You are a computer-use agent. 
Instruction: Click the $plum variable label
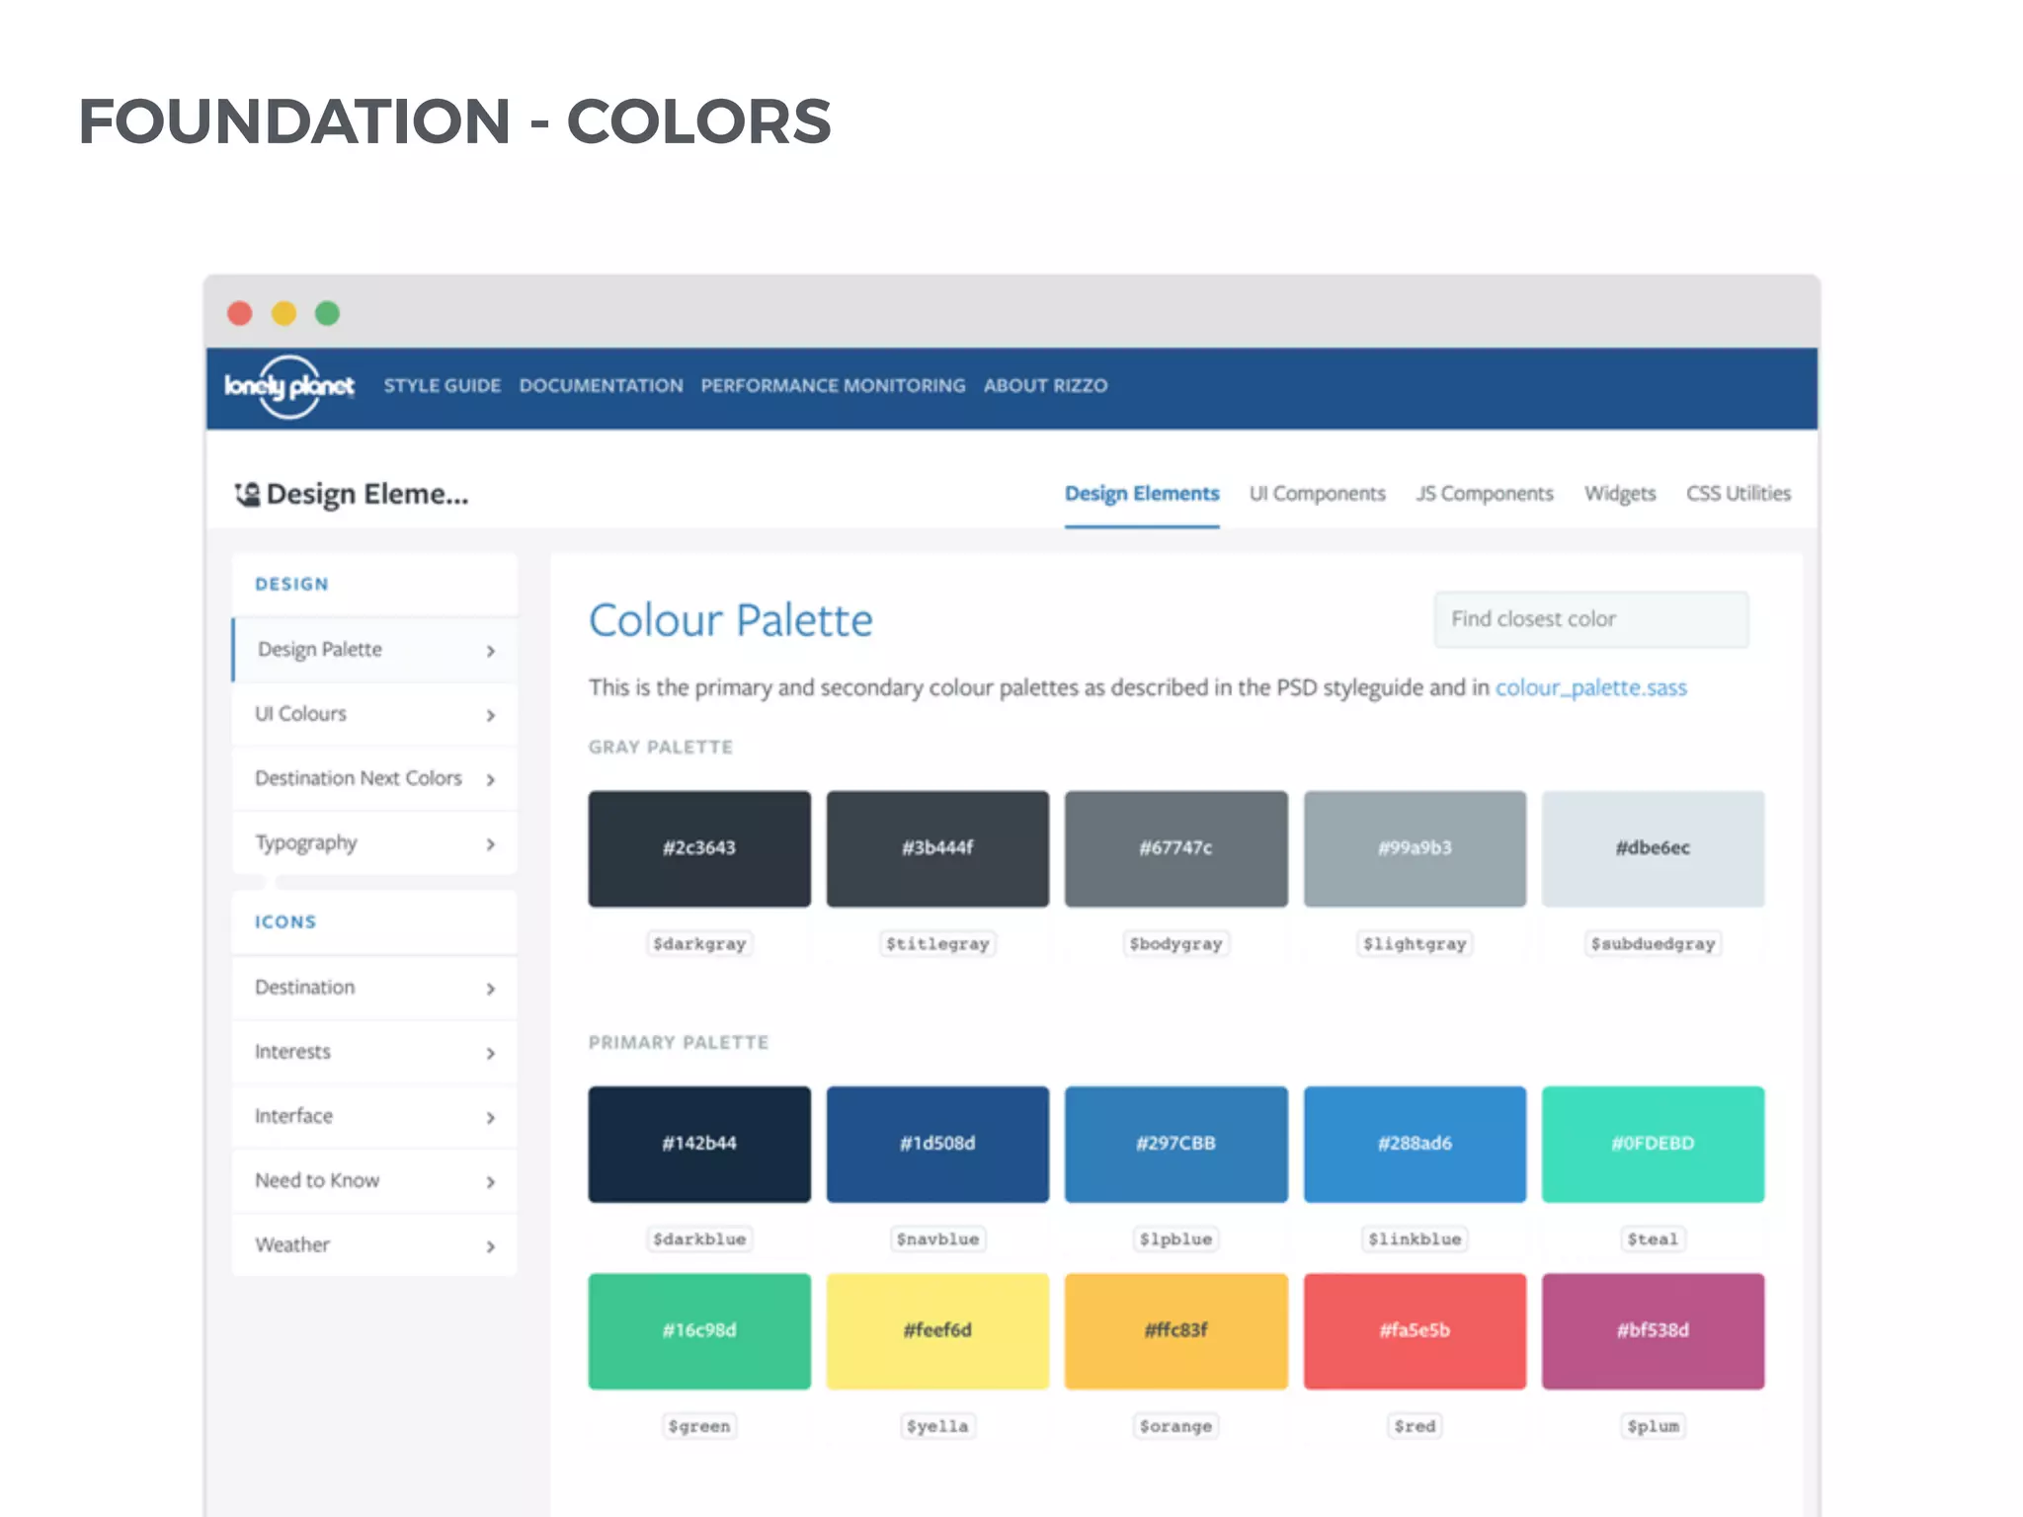tap(1653, 1427)
